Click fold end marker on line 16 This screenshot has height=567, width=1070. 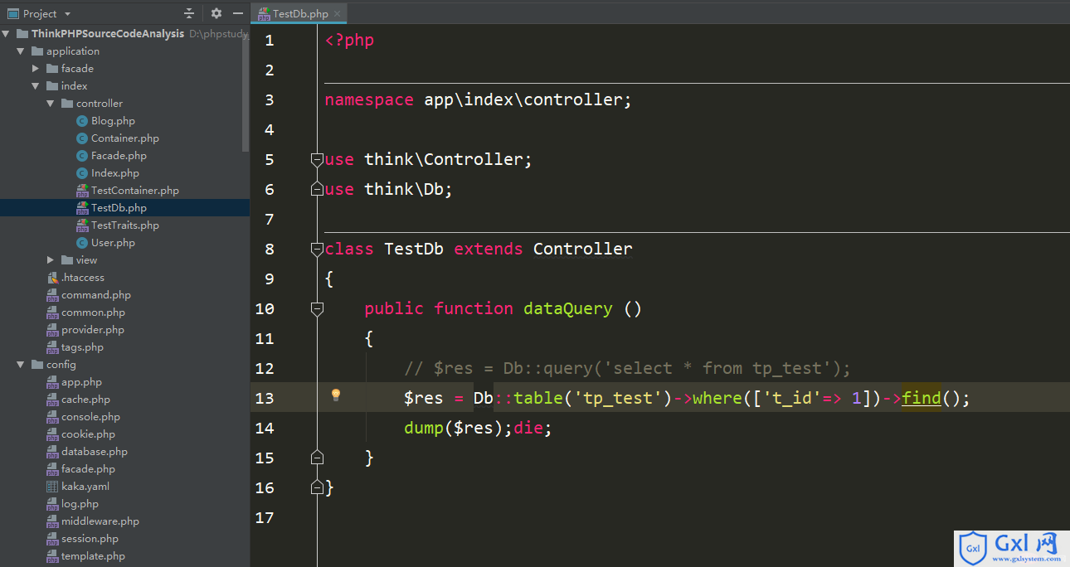316,487
